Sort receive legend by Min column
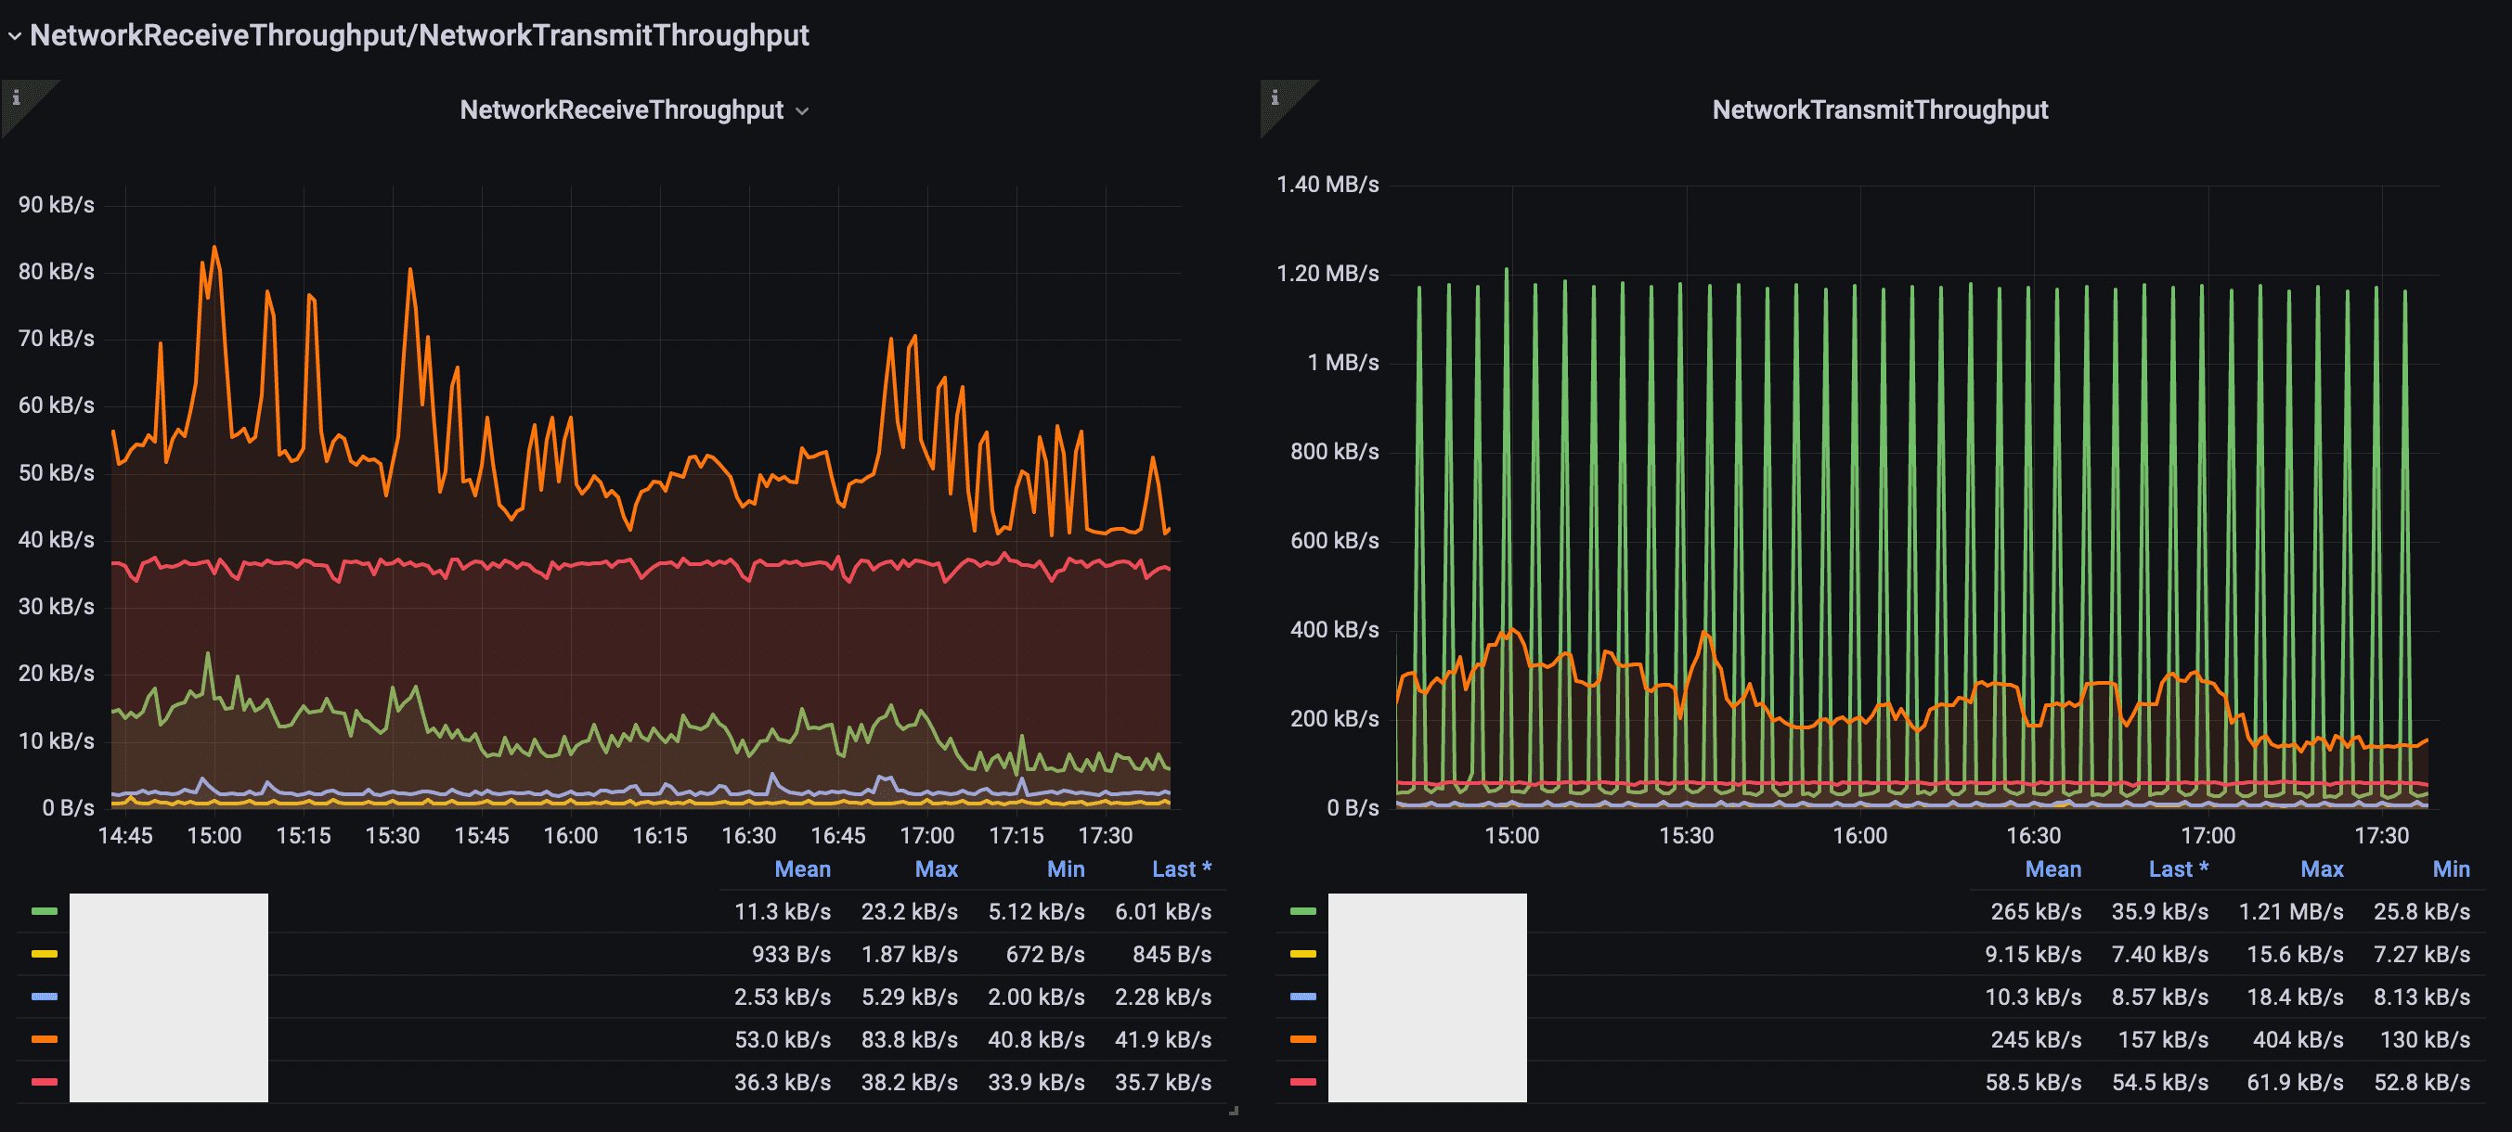Screen dimensions: 2512x1132 pyautogui.click(x=1065, y=868)
